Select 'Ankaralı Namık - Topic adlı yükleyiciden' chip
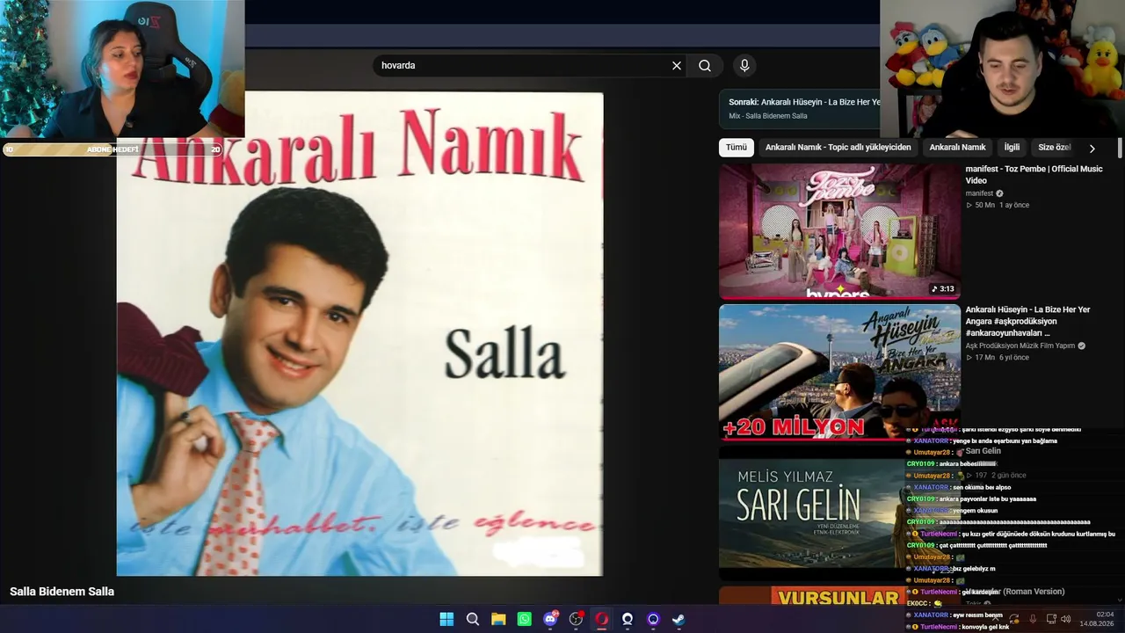The image size is (1125, 633). pyautogui.click(x=838, y=148)
